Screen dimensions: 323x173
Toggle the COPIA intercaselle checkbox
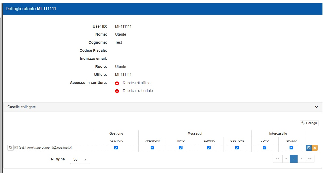264,148
